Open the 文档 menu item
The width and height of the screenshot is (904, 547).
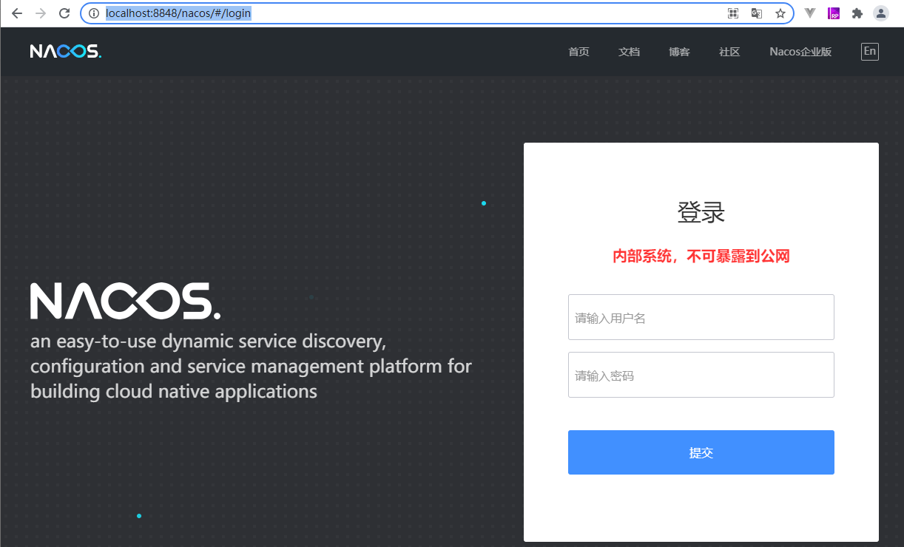(629, 52)
